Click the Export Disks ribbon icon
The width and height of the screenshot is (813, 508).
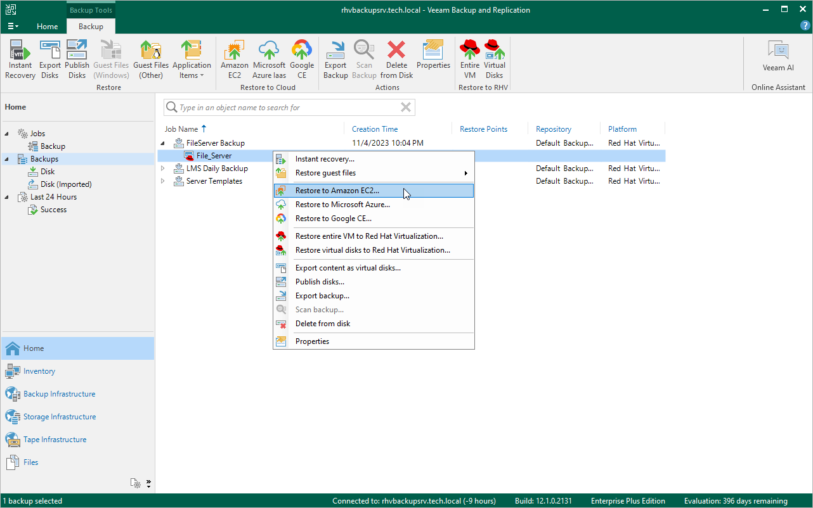(x=50, y=59)
